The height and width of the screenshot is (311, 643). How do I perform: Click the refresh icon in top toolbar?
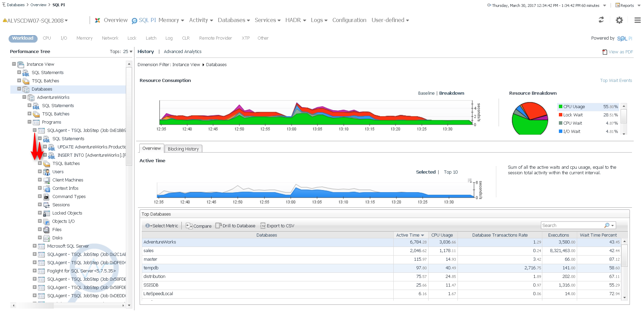click(x=601, y=20)
